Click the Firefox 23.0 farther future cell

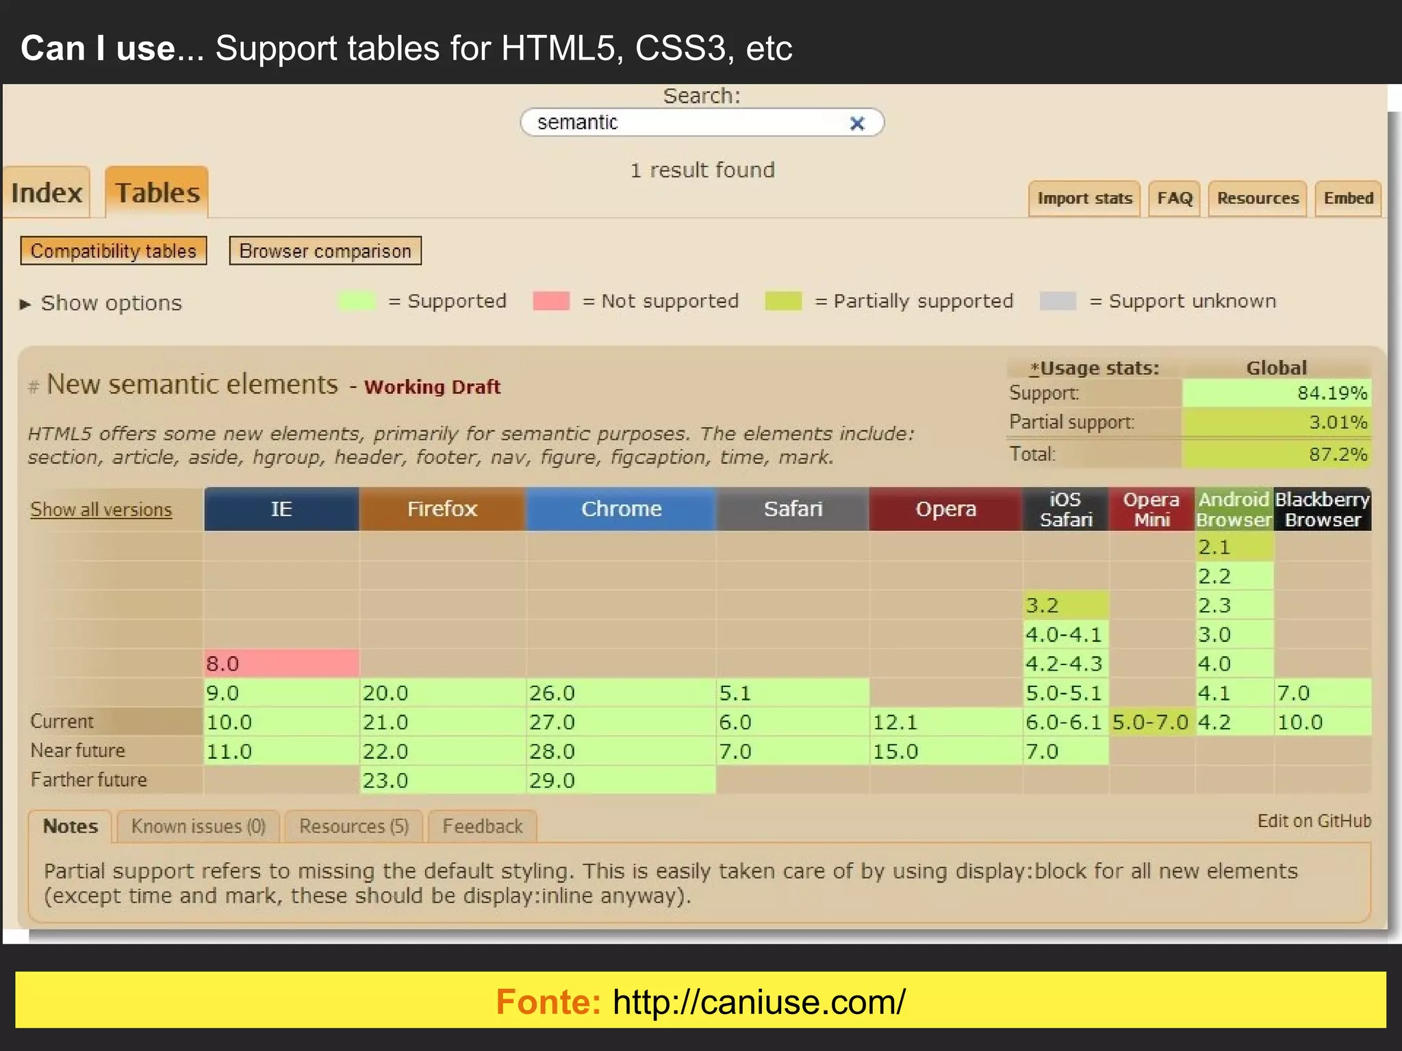click(442, 781)
